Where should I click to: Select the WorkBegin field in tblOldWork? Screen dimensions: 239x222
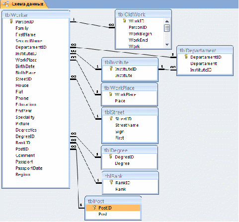[140, 34]
